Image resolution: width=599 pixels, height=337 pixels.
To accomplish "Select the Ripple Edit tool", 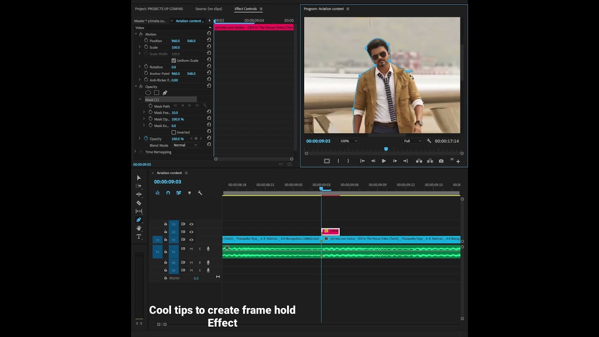I will point(139,194).
